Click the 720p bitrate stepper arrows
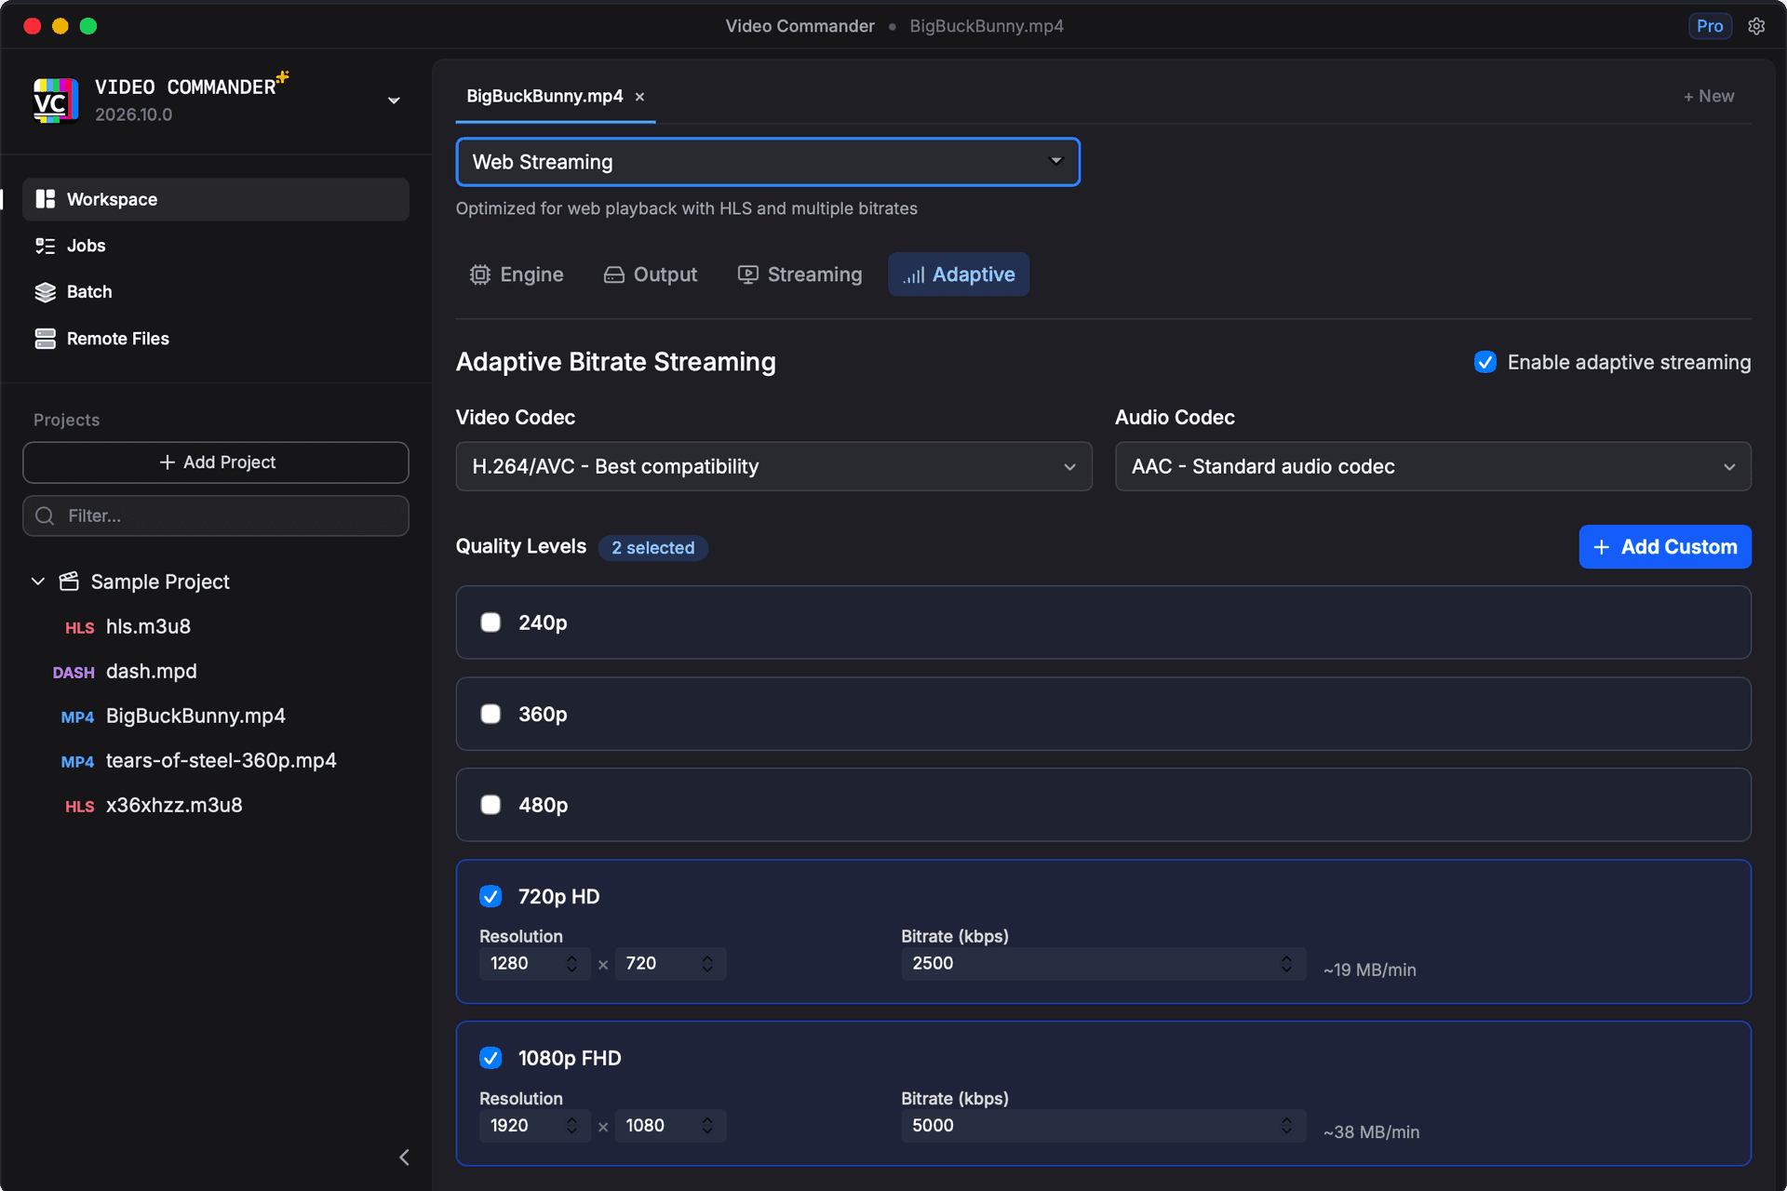 pyautogui.click(x=1286, y=963)
